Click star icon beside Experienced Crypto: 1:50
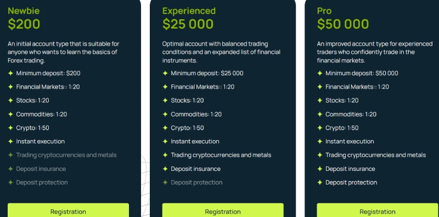 pyautogui.click(x=165, y=128)
